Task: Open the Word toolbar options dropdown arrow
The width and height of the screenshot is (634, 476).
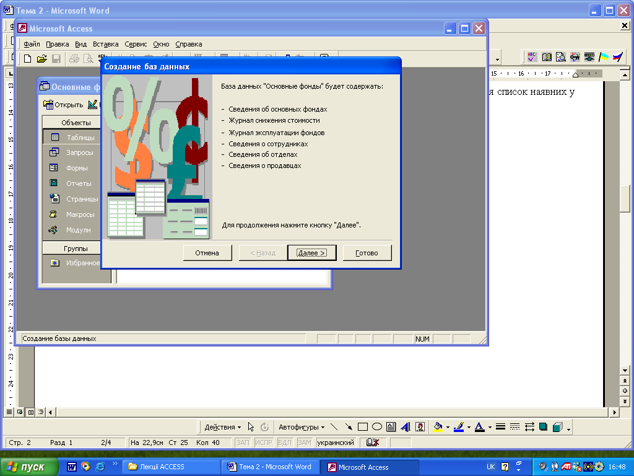Action: point(497,60)
